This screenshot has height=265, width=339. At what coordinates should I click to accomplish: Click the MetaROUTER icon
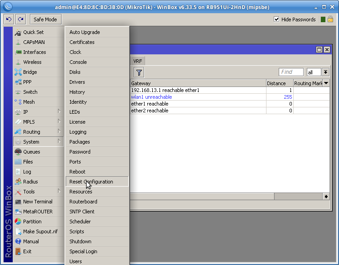point(18,212)
